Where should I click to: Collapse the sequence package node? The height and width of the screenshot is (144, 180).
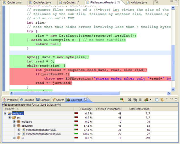coord(14,126)
